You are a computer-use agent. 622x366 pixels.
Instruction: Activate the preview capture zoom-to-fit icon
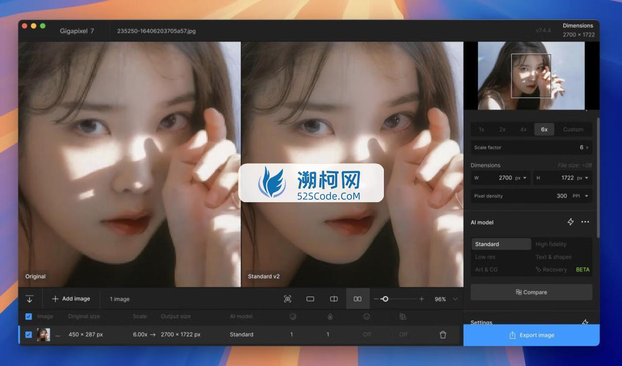pyautogui.click(x=288, y=299)
